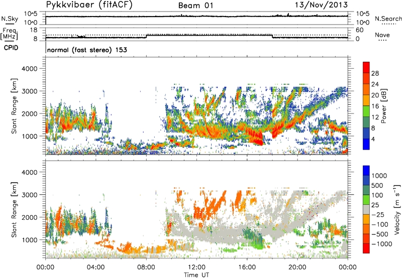Click the "Power [dB]" color bar label
Image resolution: width=402 pixels, height=278 pixels.
point(383,106)
